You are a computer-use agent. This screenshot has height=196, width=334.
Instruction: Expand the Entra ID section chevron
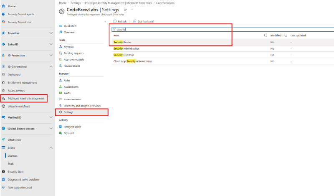pyautogui.click(x=51, y=44)
